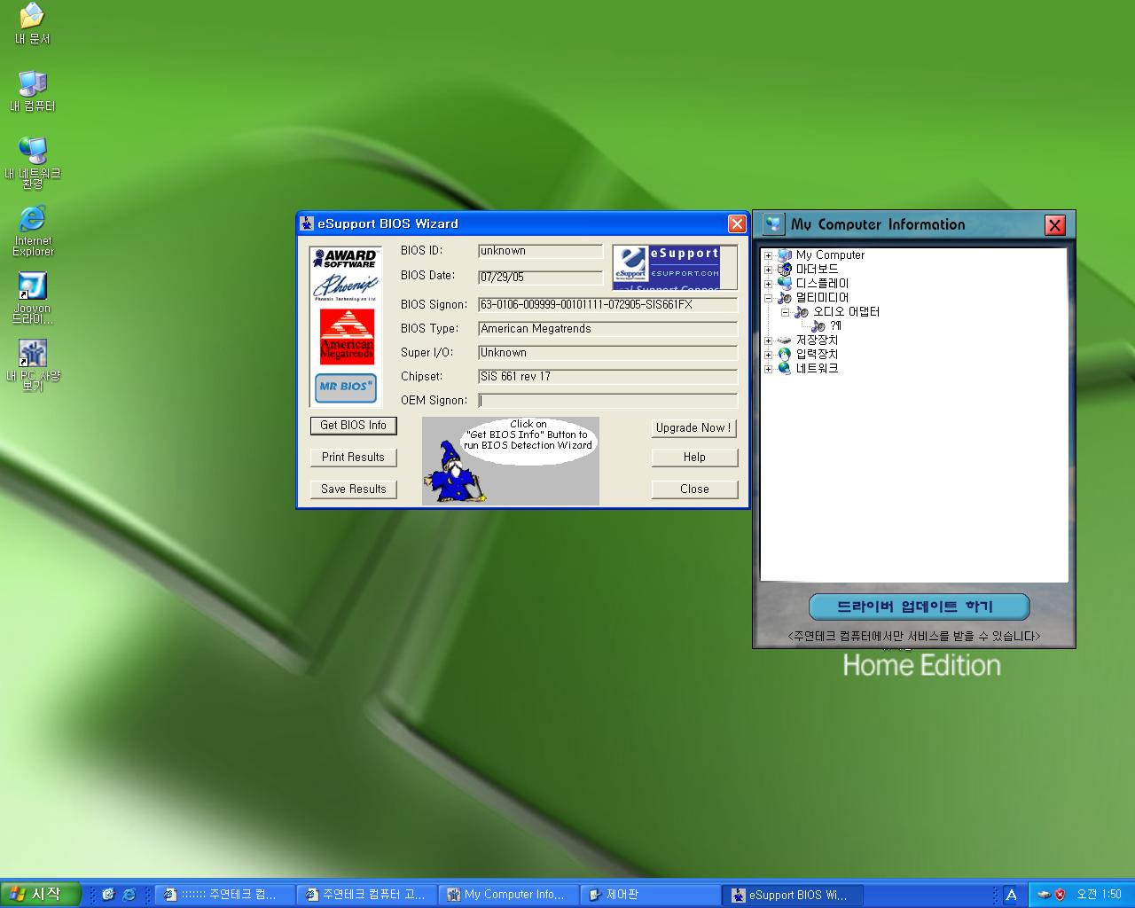
Task: Click 드라이버 업데이트 하기 button
Action: pos(919,607)
